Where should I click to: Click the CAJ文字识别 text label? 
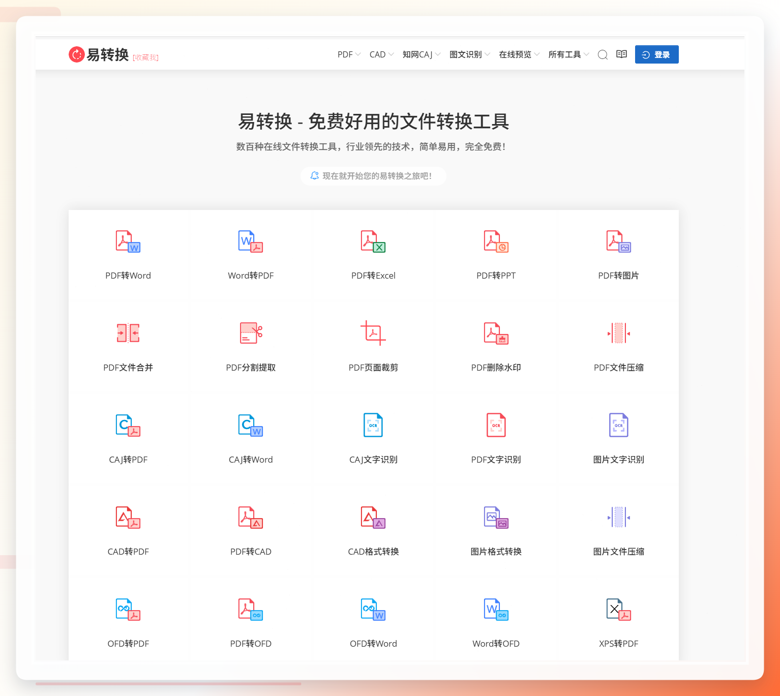pyautogui.click(x=373, y=460)
